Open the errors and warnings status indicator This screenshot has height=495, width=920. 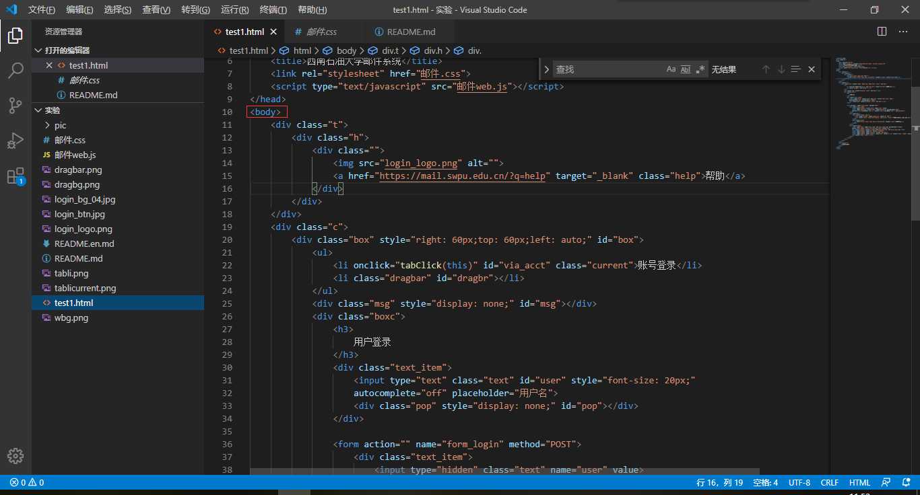point(27,482)
